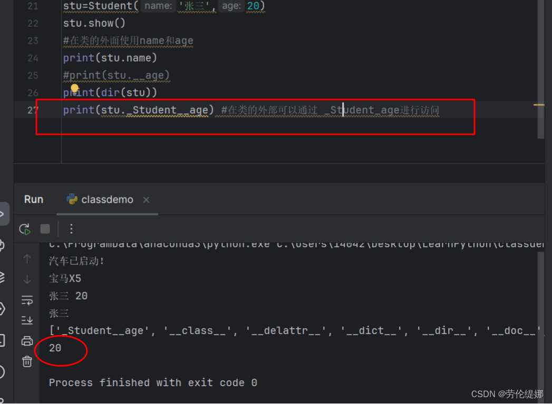Close the classdemo run tab
This screenshot has height=404, width=552.
pos(146,200)
